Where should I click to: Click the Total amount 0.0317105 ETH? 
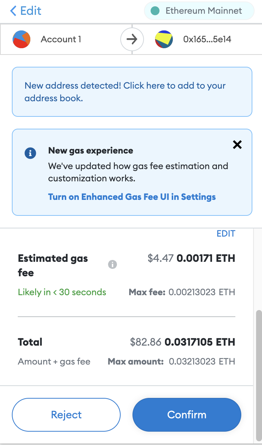click(x=200, y=342)
